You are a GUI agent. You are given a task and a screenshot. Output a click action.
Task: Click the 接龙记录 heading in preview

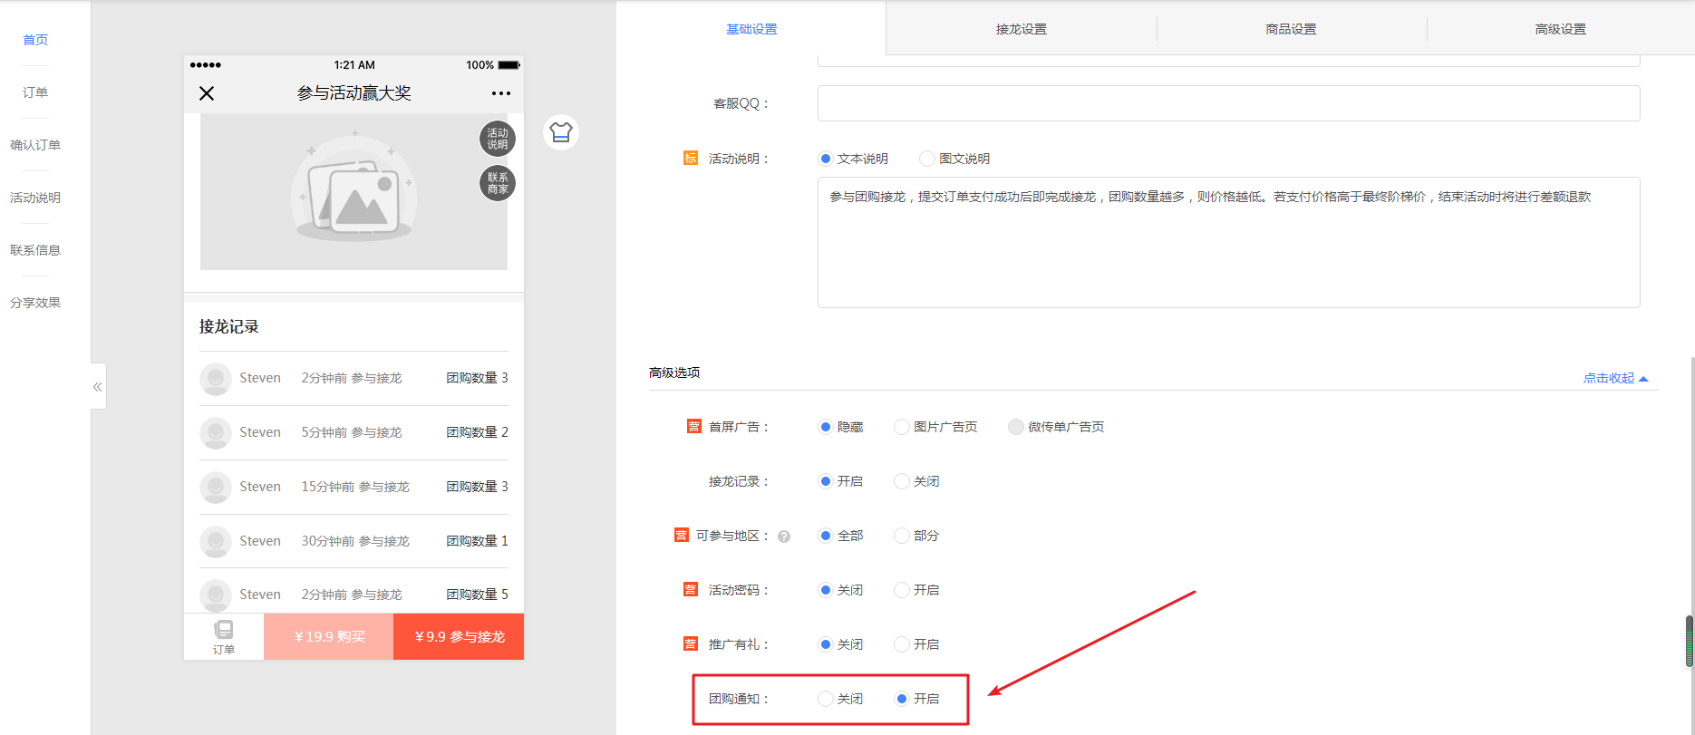pos(229,326)
